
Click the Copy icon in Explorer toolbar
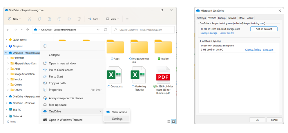click(39, 19)
